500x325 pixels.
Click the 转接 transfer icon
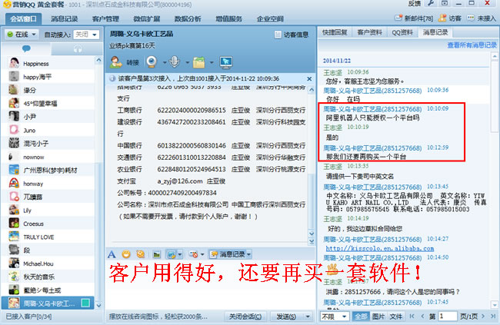point(116,61)
